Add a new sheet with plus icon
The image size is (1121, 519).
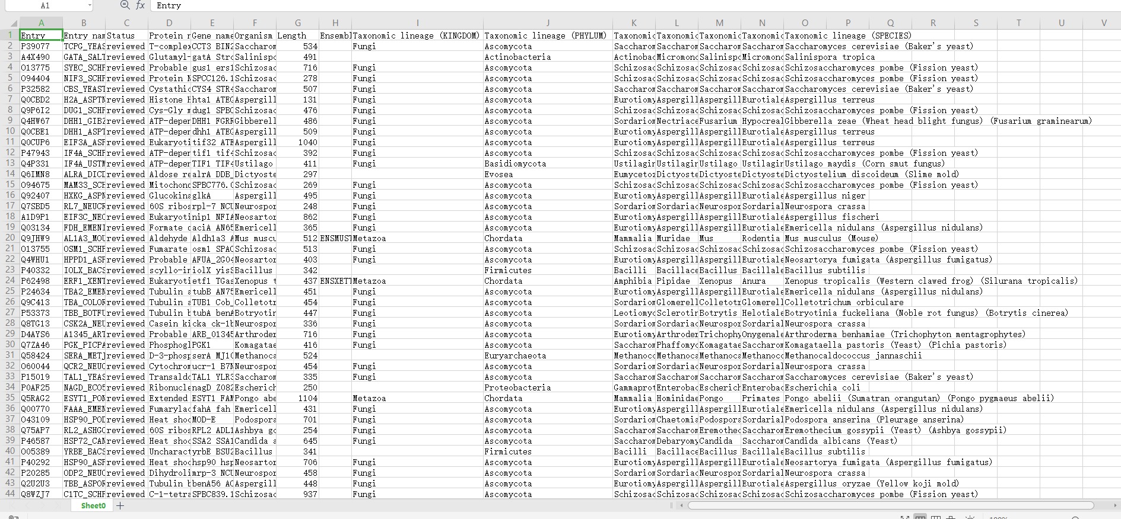click(120, 505)
